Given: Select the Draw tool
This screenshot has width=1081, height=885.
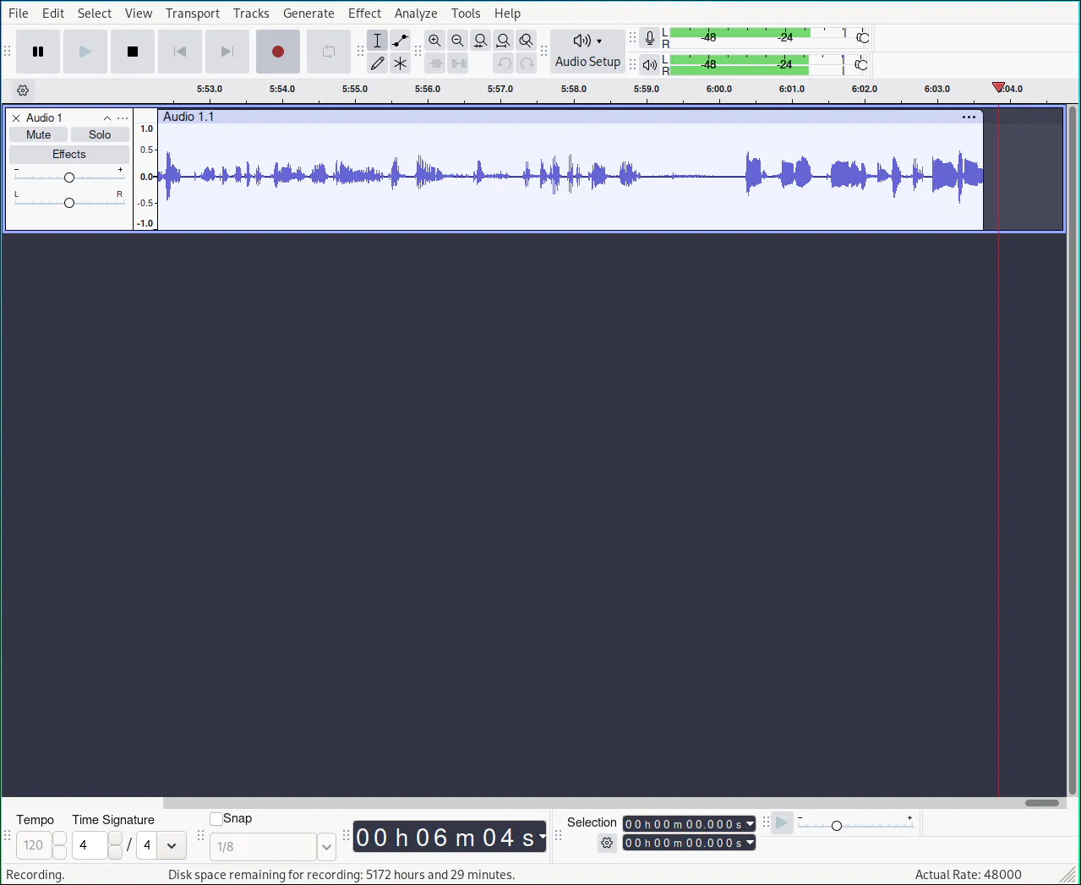Looking at the screenshot, I should 377,62.
